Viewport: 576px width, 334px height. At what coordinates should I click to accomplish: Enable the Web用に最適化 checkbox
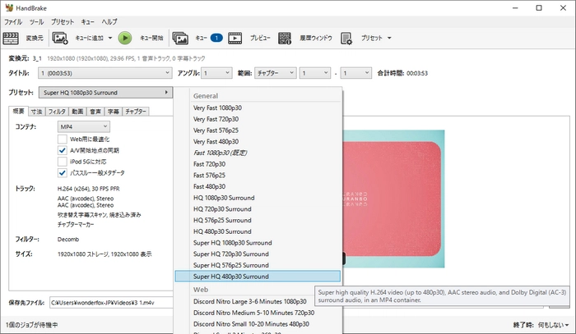63,140
